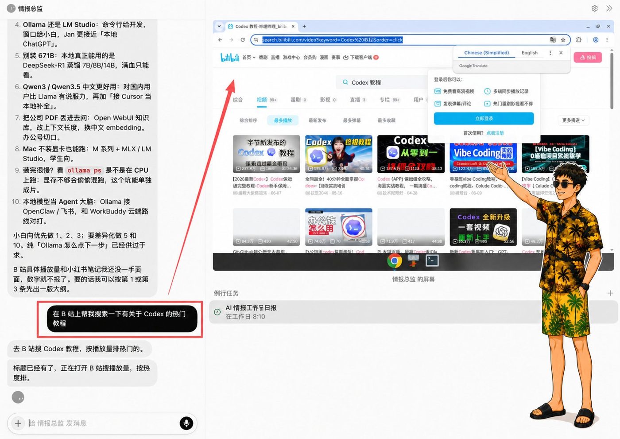This screenshot has width=620, height=439.
Task: Select English in Google Translate popup
Action: (x=530, y=53)
